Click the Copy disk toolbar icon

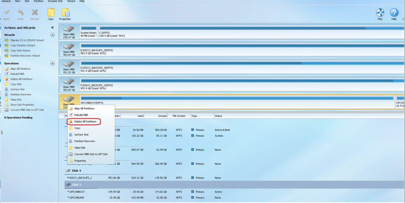[51, 13]
